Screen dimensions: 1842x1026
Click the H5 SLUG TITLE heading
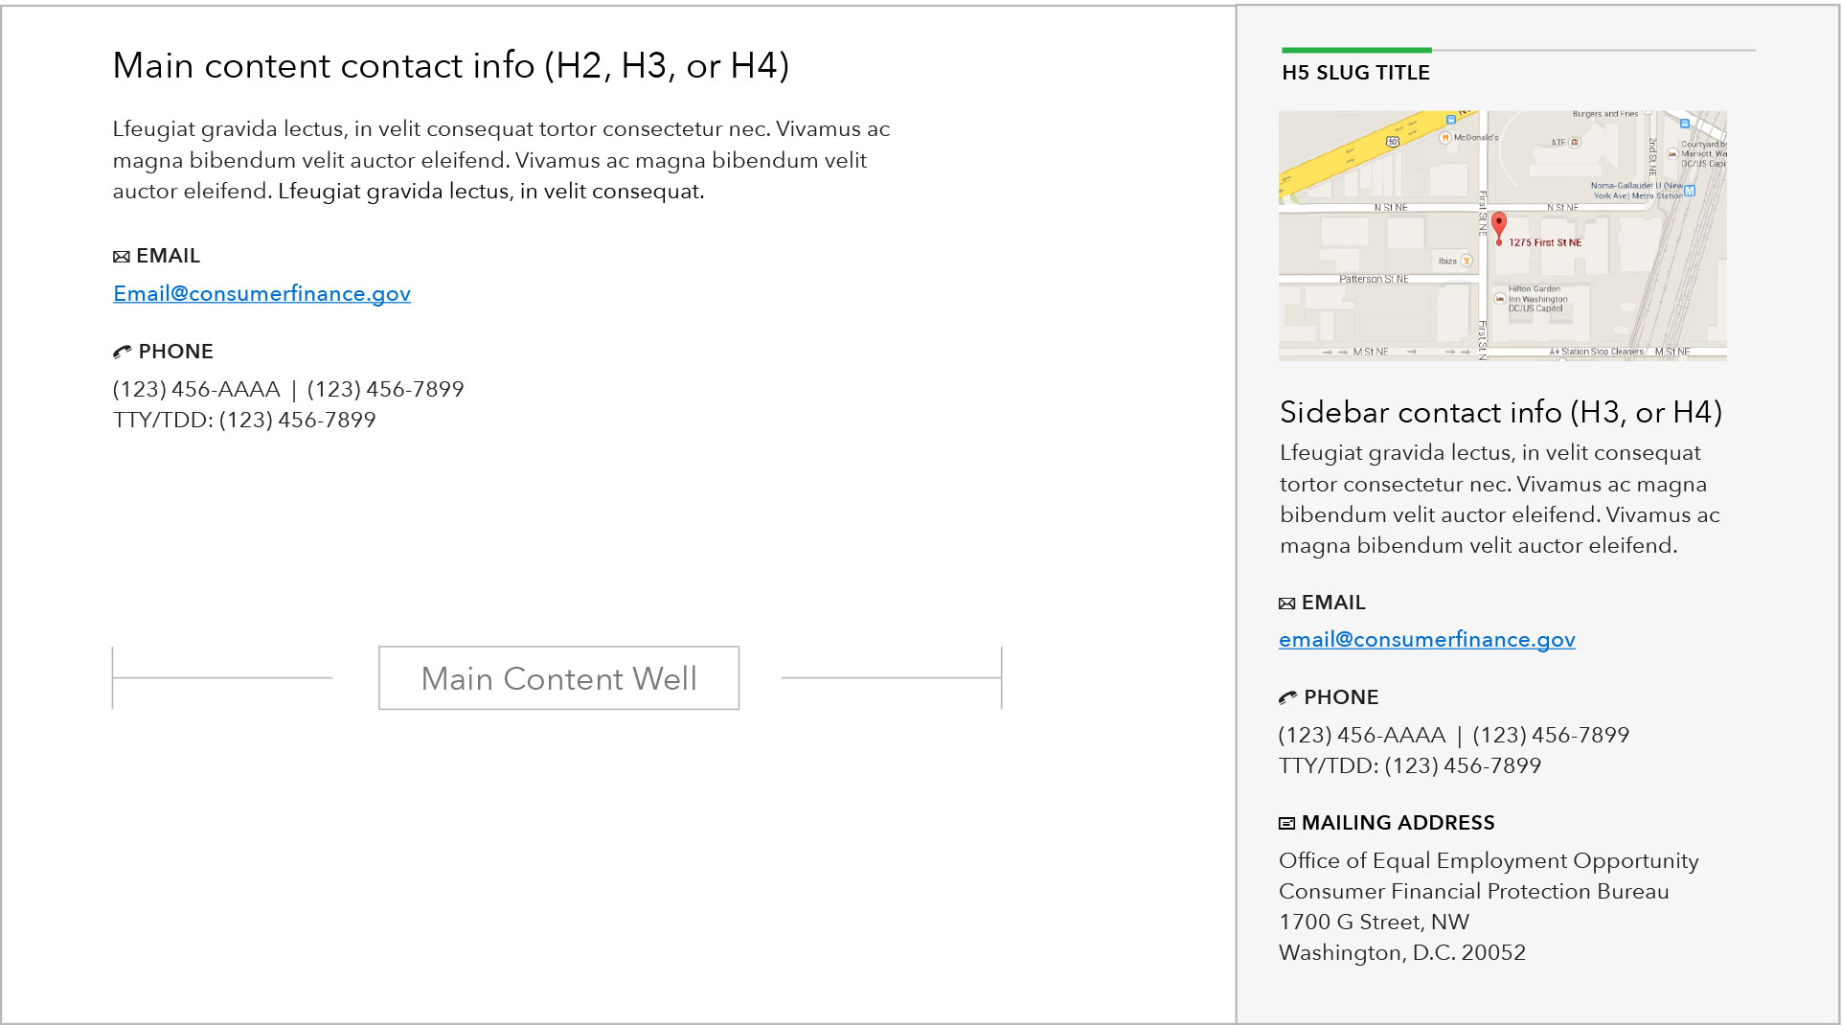pyautogui.click(x=1355, y=73)
